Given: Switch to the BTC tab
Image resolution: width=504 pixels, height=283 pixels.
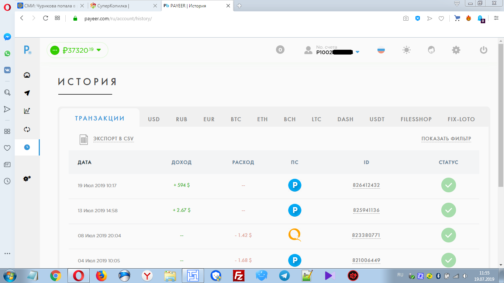Looking at the screenshot, I should (236, 119).
